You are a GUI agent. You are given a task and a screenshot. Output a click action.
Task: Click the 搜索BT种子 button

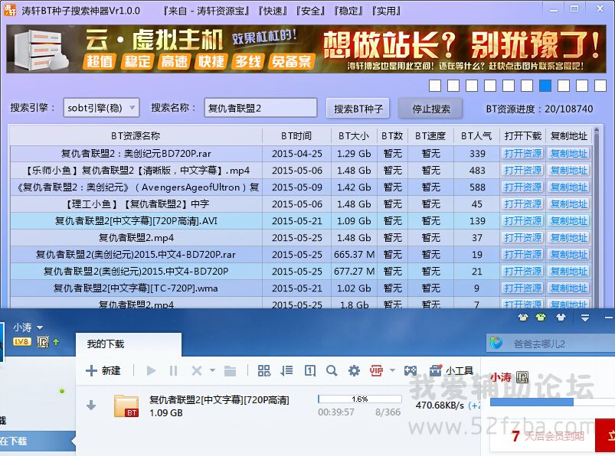coord(358,108)
